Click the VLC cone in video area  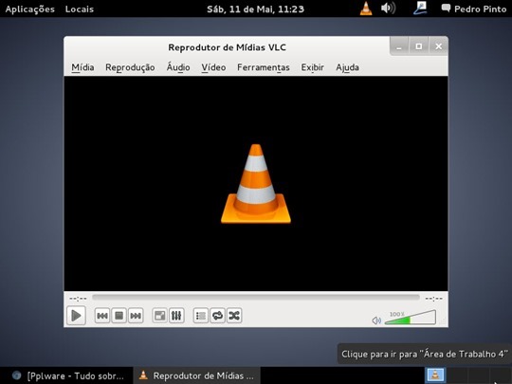point(256,184)
